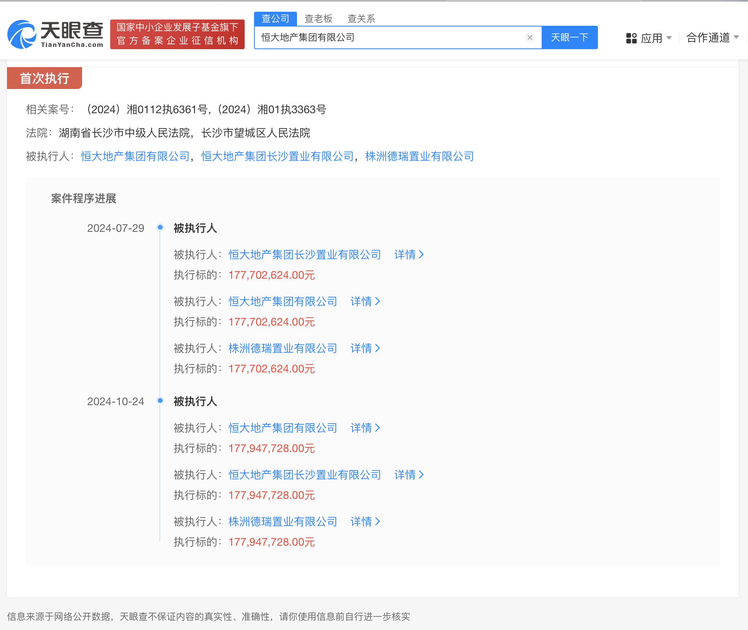Switch to the 查关系 tab
Image resolution: width=748 pixels, height=630 pixels.
coord(361,18)
